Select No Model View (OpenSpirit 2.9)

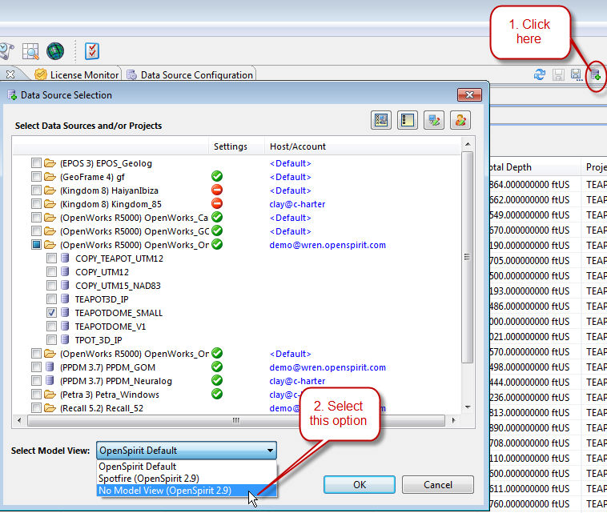point(187,490)
